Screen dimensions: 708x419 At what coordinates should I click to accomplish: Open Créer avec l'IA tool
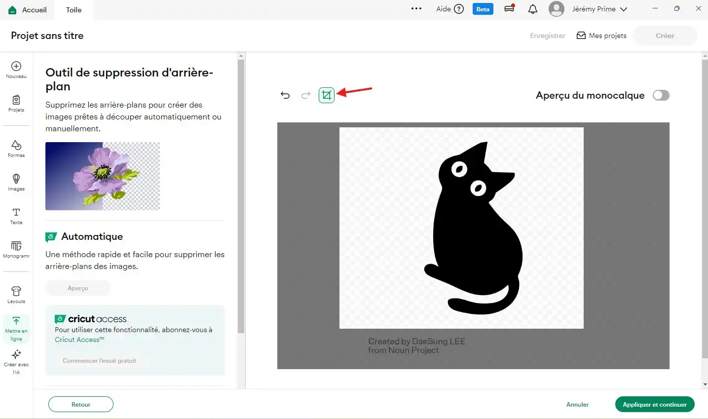(x=16, y=362)
